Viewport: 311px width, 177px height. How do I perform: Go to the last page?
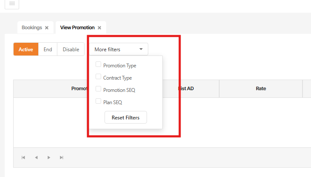(x=62, y=158)
